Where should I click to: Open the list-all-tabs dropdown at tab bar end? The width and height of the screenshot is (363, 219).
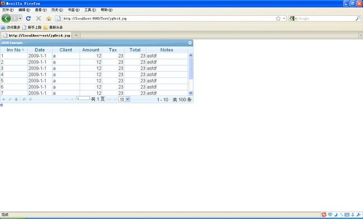click(360, 35)
